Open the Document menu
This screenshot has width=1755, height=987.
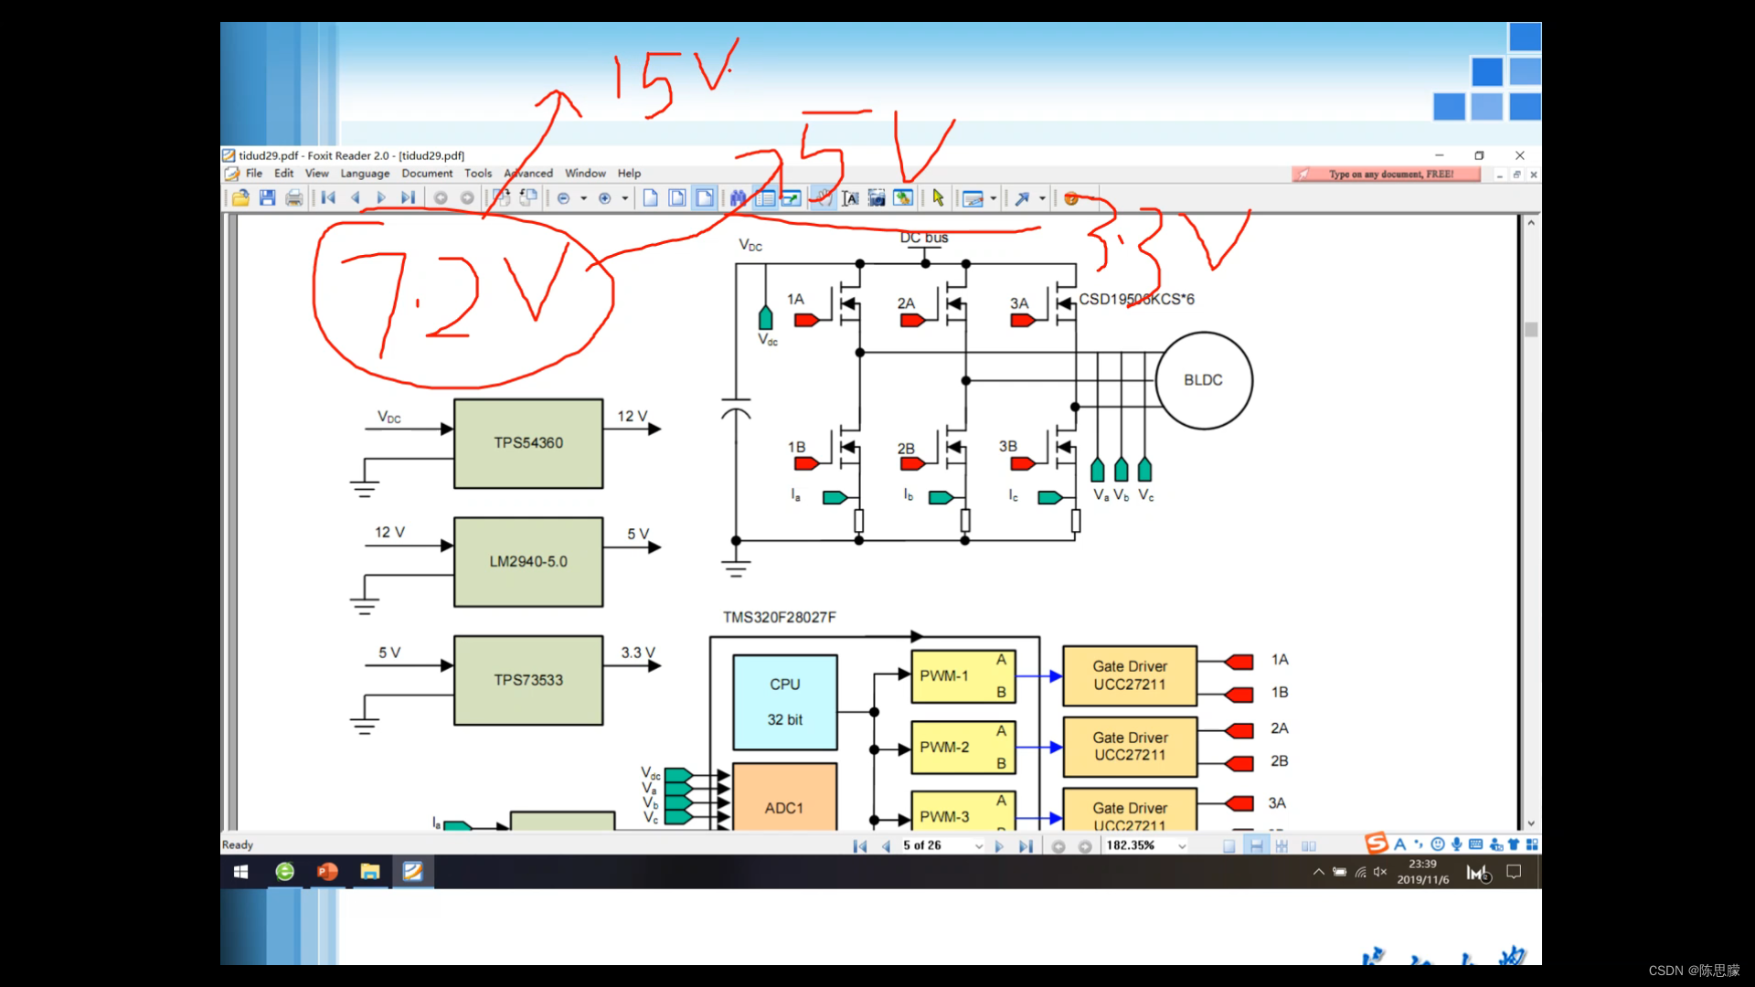coord(427,174)
